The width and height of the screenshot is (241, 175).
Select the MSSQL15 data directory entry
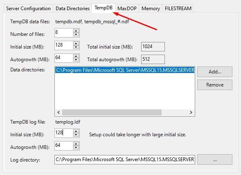click(x=125, y=70)
